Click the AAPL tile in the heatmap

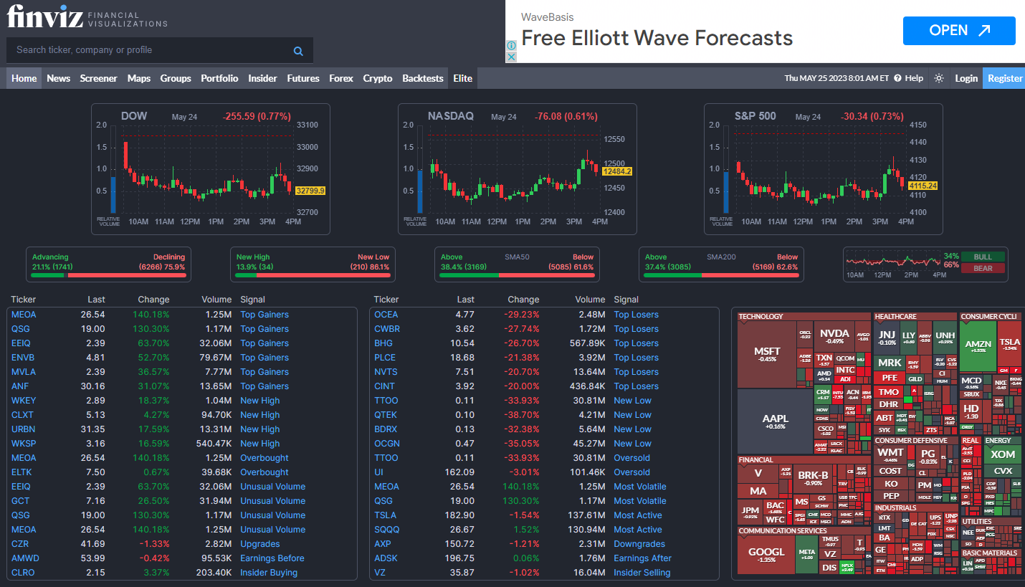click(775, 421)
